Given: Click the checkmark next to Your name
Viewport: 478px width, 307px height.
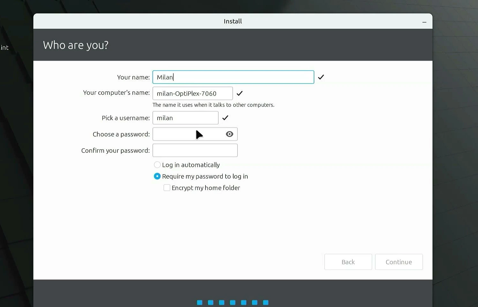Looking at the screenshot, I should 321,77.
